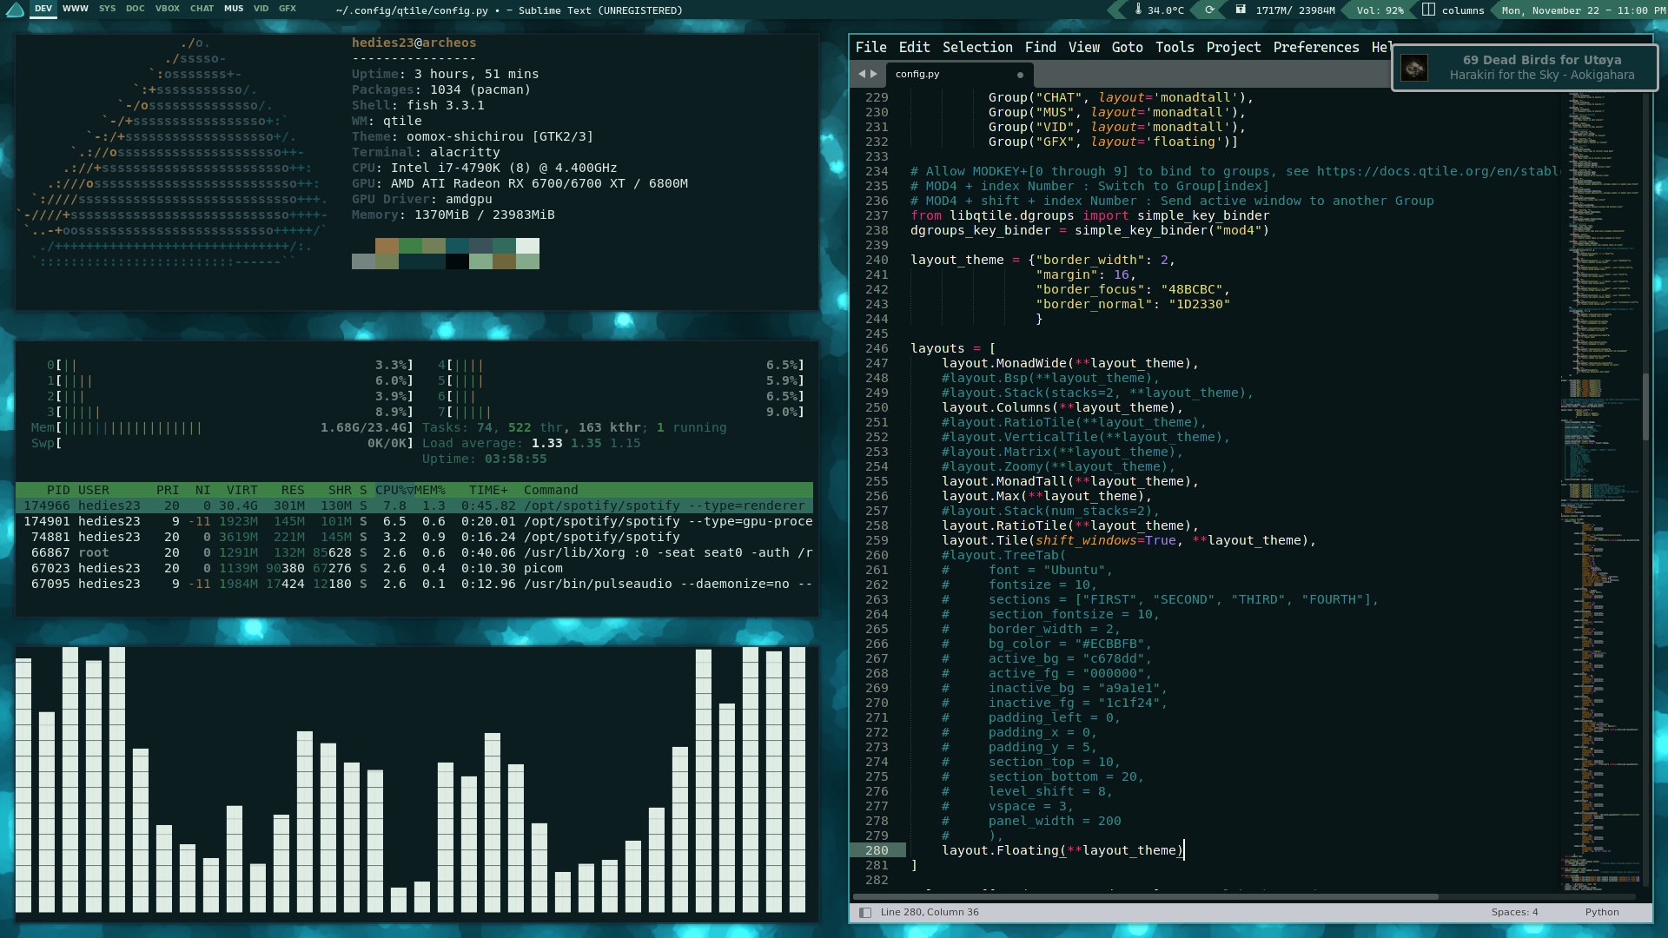
Task: Click the 'layout.MonadWide(**layout_theme),' line
Action: [1070, 363]
